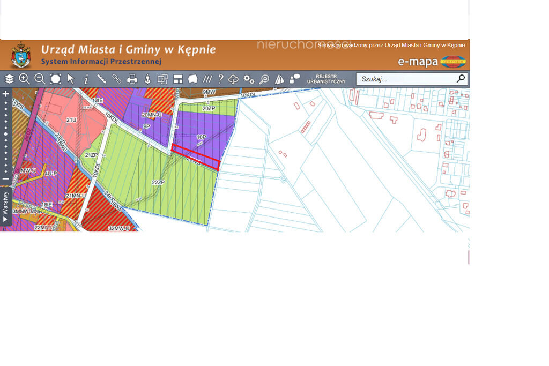
Task: Click the chain link icon
Action: click(x=116, y=79)
